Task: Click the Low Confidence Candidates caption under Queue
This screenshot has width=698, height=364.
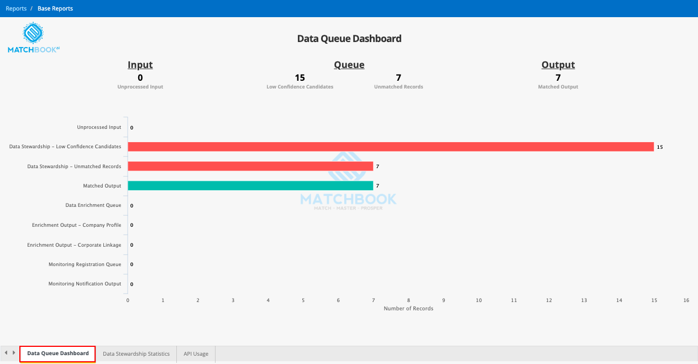Action: tap(300, 87)
